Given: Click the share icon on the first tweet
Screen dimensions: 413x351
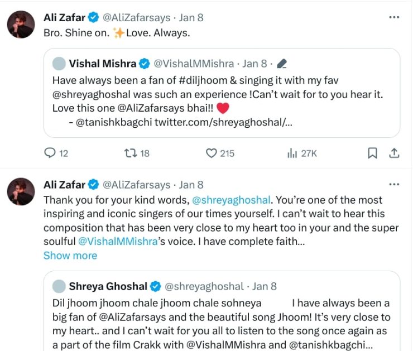Looking at the screenshot, I should [393, 152].
